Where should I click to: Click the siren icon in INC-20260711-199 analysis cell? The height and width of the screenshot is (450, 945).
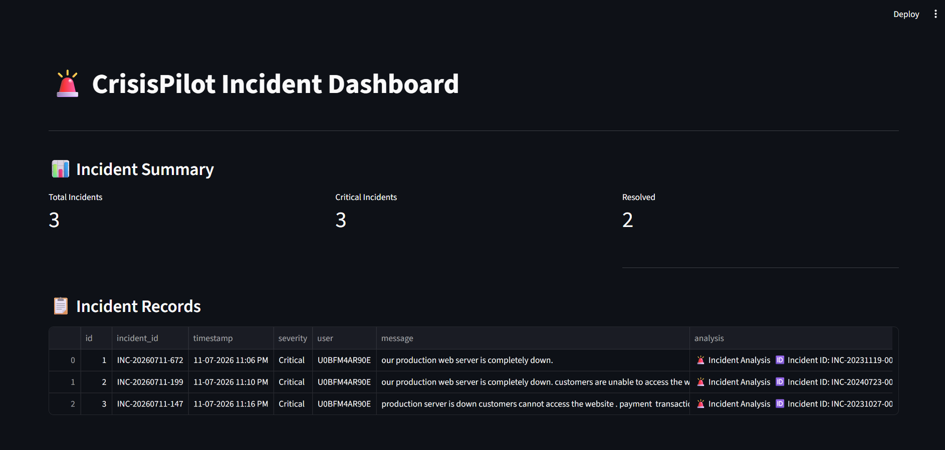point(700,382)
